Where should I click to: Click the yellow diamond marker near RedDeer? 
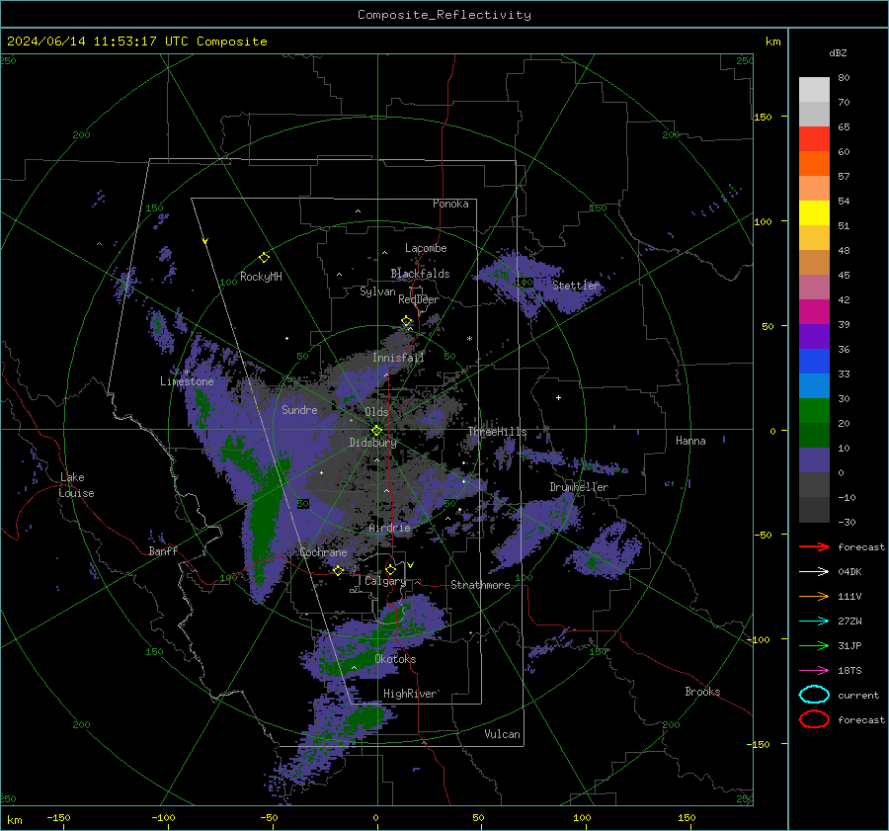click(407, 321)
